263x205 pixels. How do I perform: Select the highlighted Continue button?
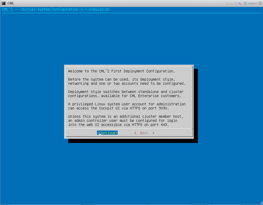(107, 133)
